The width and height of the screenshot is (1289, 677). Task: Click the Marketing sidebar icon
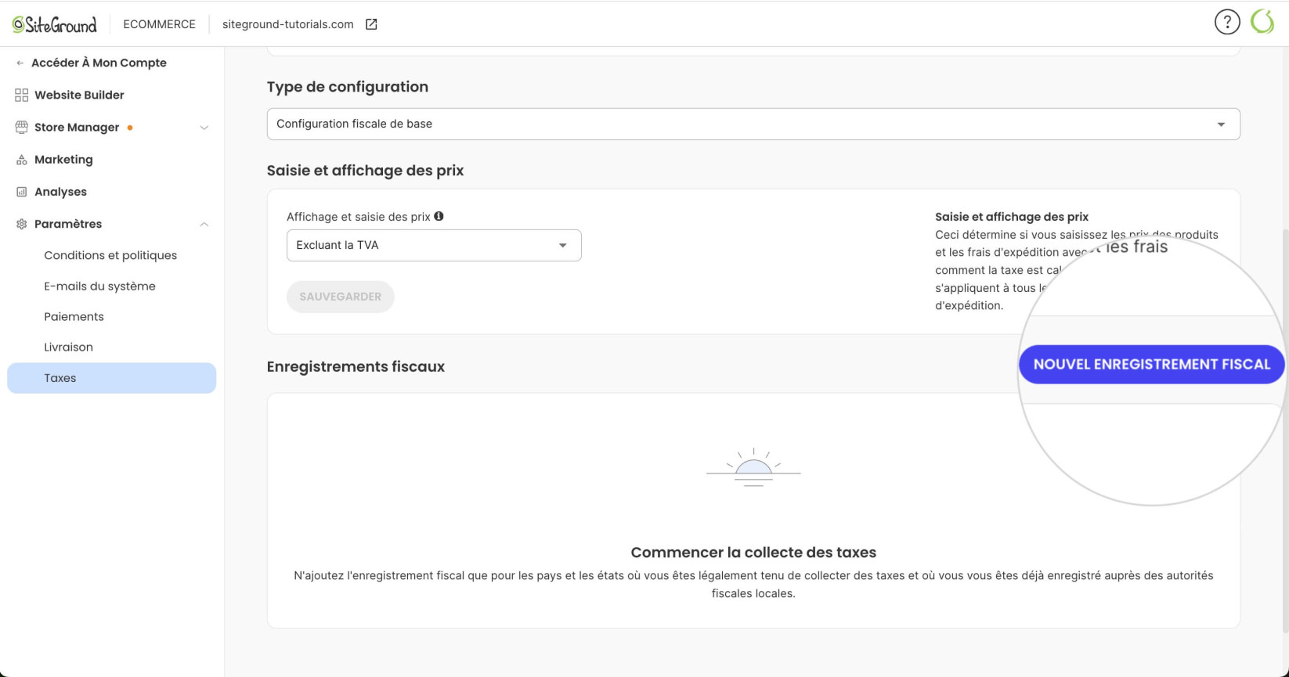(x=21, y=160)
